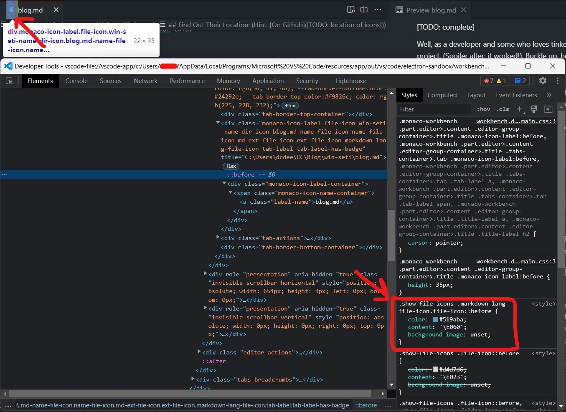This screenshot has height=412, width=566.
Task: Select the Computed styles tab
Action: [x=442, y=95]
